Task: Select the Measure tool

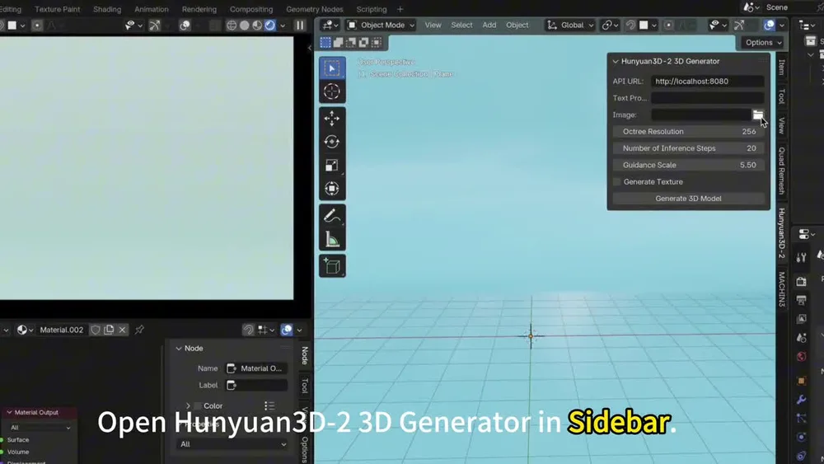Action: [x=331, y=239]
